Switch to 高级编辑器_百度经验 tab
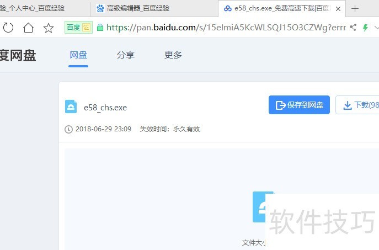Viewport: 379px width, 250px height. pyautogui.click(x=154, y=8)
